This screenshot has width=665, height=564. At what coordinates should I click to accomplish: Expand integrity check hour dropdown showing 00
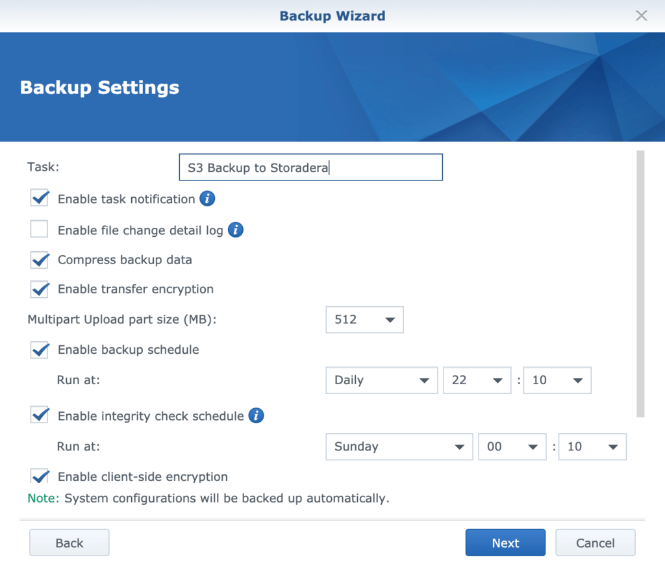512,447
